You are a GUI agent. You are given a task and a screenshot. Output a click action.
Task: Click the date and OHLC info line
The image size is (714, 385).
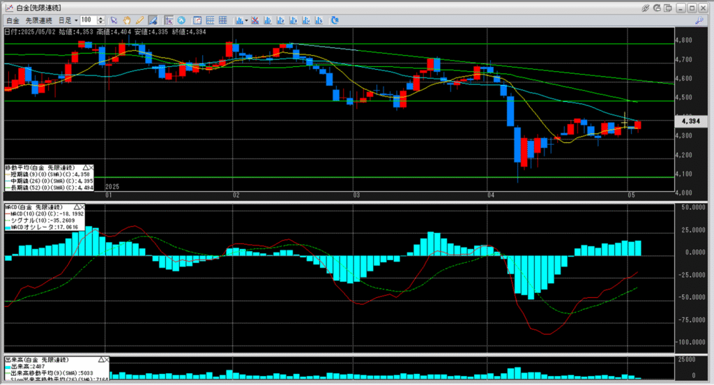coord(105,32)
